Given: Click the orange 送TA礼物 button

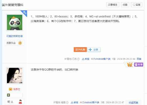Looking at the screenshot, I should (80, 50).
